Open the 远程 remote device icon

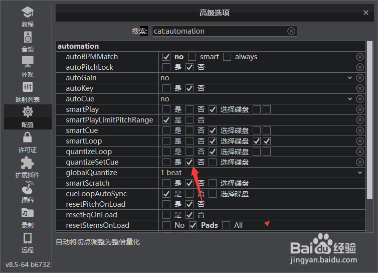(28, 238)
